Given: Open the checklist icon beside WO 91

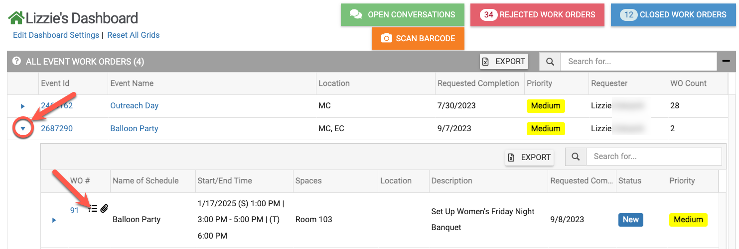Looking at the screenshot, I should coord(92,209).
